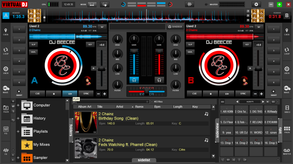Trigger siren sample pad
This screenshot has width=293, height=164.
point(271,131)
